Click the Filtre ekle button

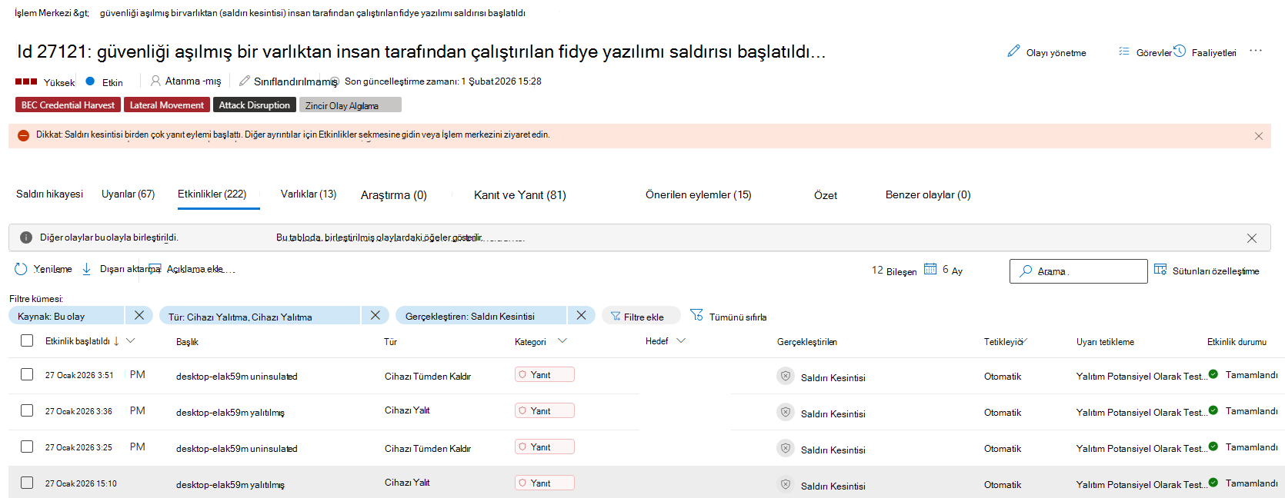[x=642, y=316]
